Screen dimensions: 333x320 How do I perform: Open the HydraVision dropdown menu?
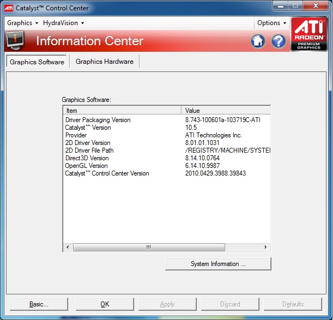click(x=63, y=23)
